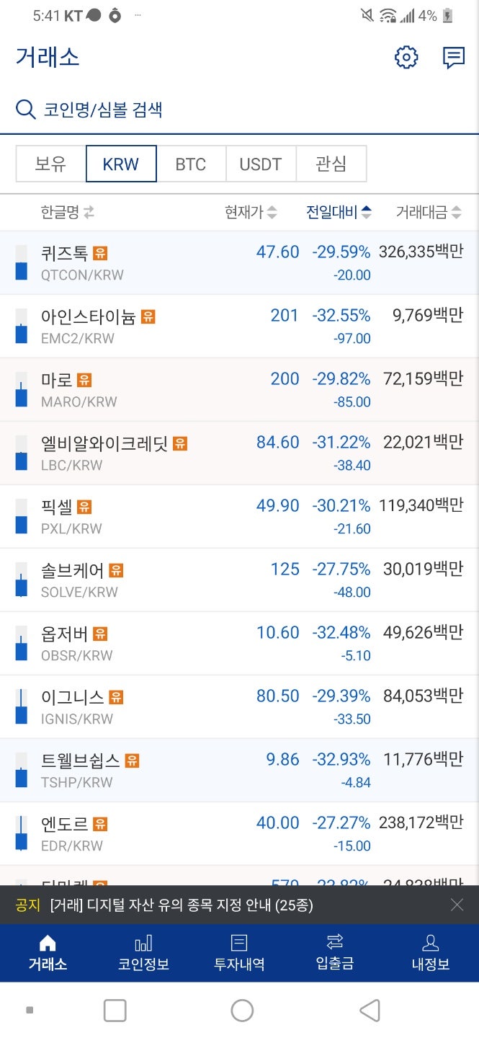The width and height of the screenshot is (479, 1038).
Task: Switch to the 관심 favorites tab
Action: coord(331,164)
